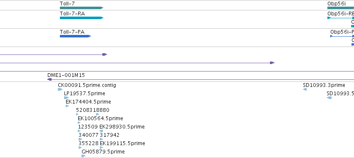Select the LP19537.5prime EST arrow
Viewport: 354px width, 158px height.
tap(66, 98)
